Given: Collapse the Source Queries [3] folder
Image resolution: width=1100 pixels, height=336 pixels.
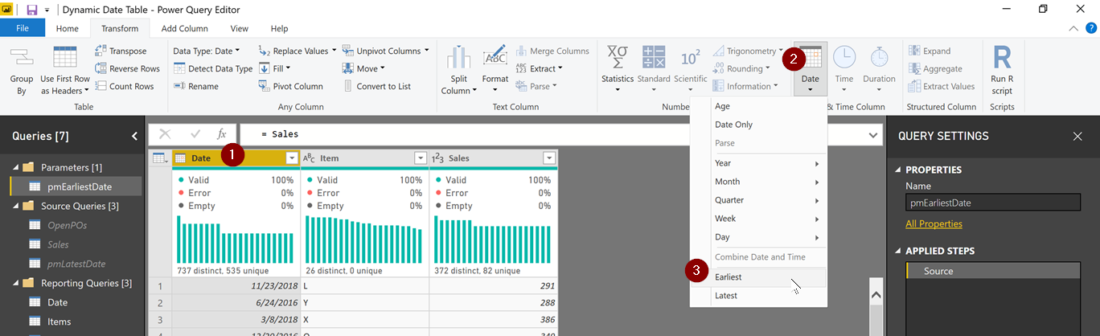Looking at the screenshot, I should [x=14, y=206].
